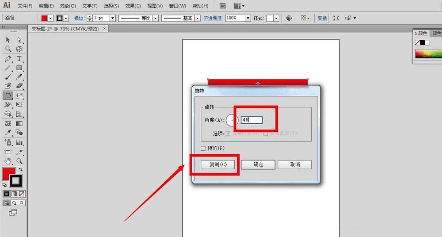Select the Selection tool (black arrow)

(x=8, y=40)
